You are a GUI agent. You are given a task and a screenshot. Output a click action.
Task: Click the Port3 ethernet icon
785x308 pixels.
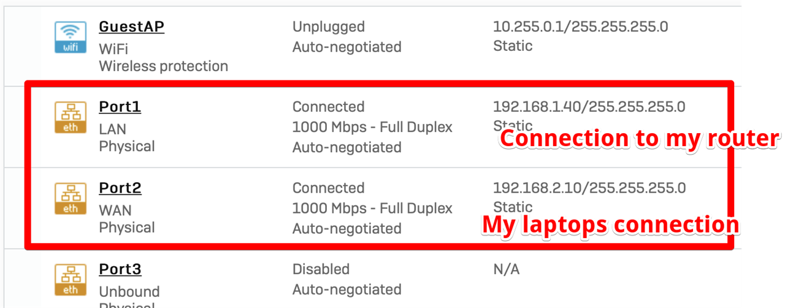[71, 280]
